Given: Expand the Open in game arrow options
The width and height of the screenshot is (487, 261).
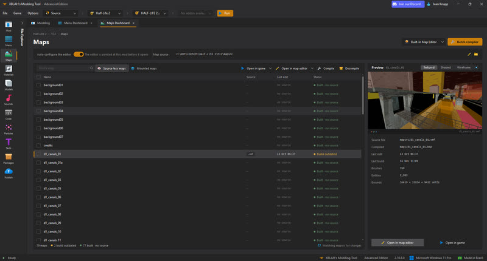Looking at the screenshot, I should coord(270,69).
